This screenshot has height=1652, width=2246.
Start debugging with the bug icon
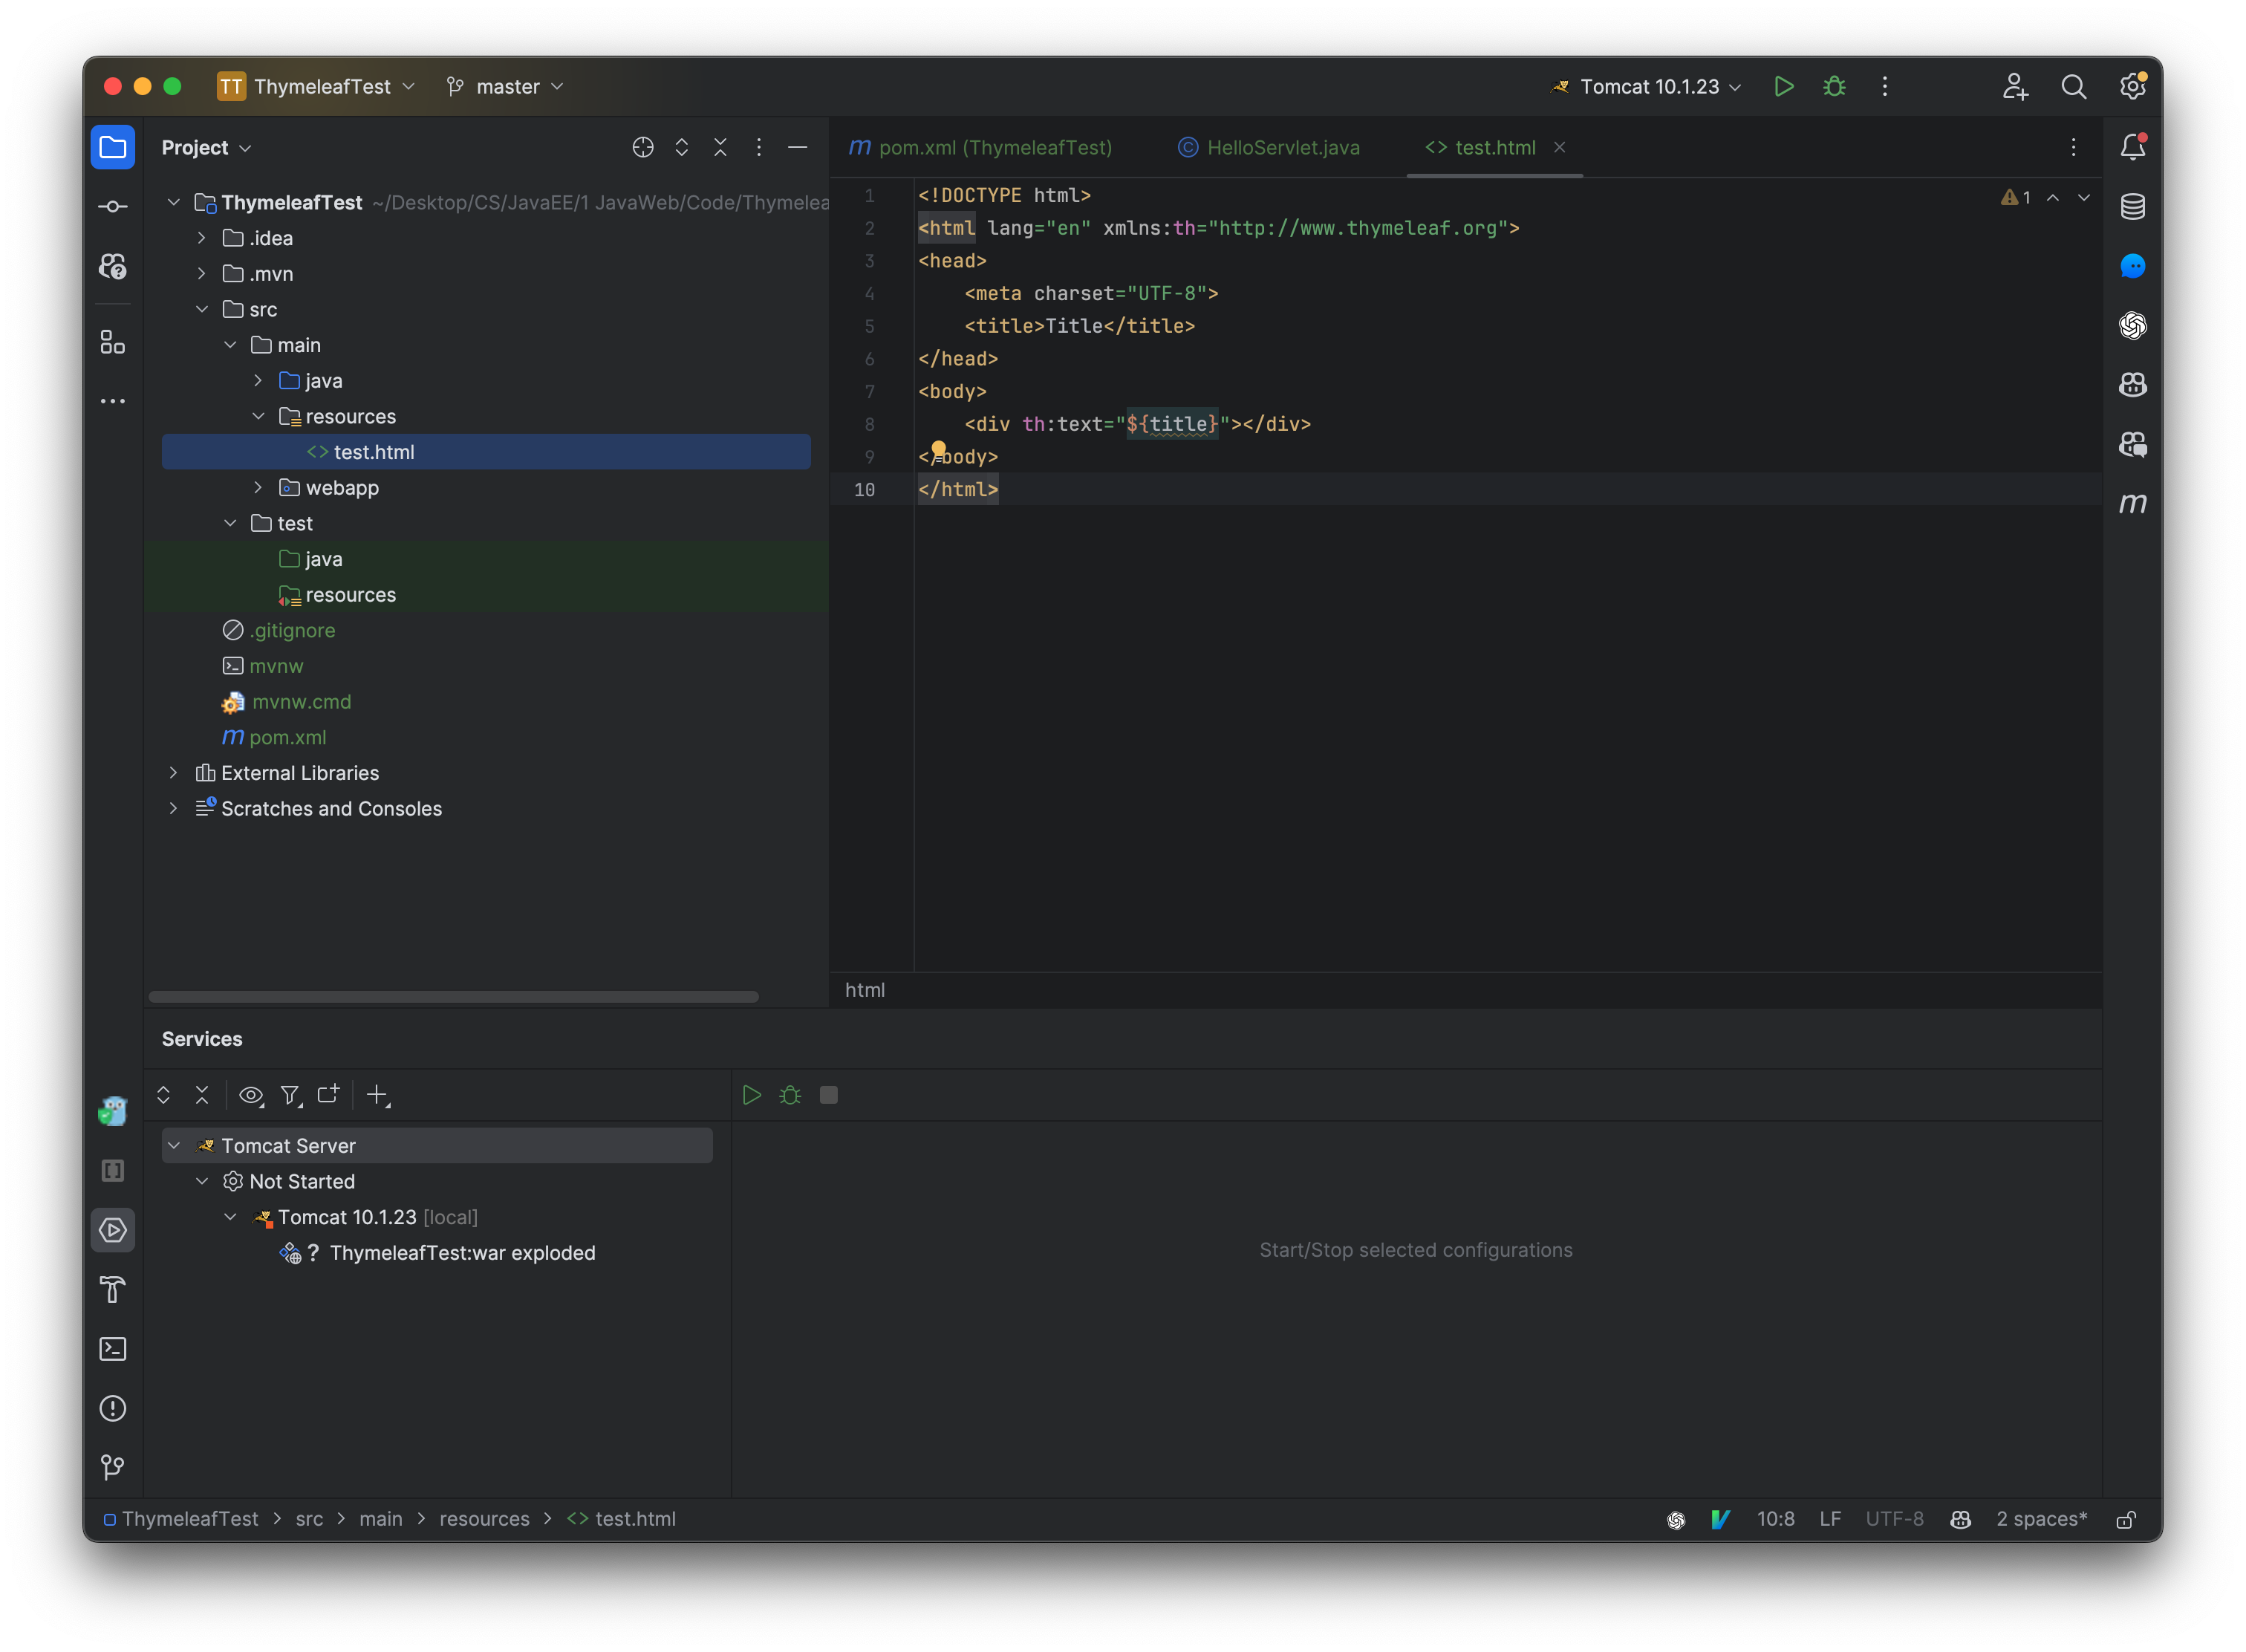coord(1834,87)
